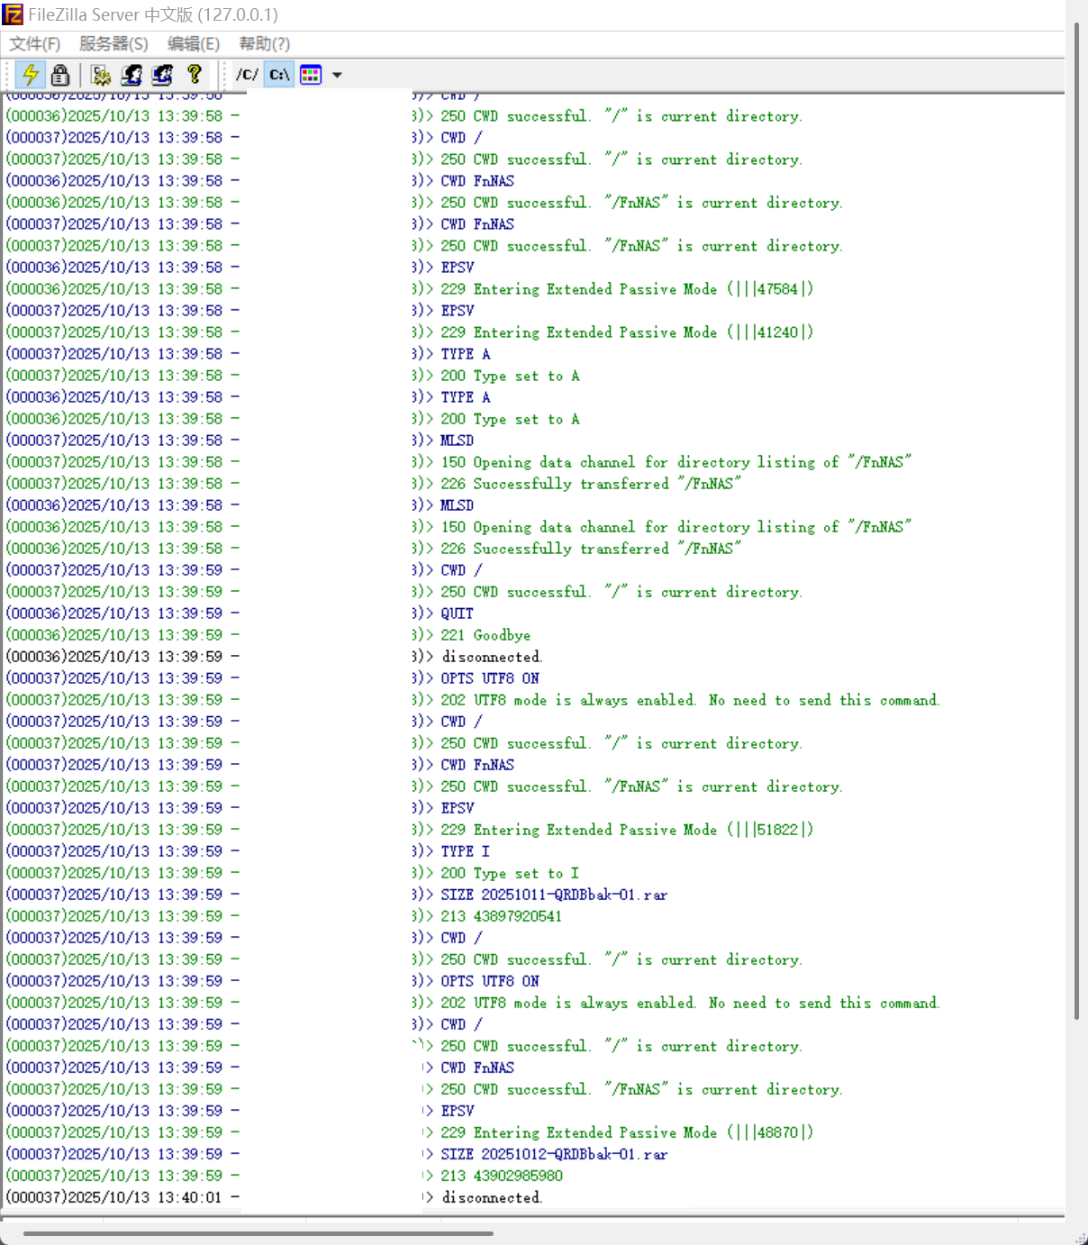The height and width of the screenshot is (1245, 1088).
Task: Switch path display to /C/ format
Action: coord(247,75)
